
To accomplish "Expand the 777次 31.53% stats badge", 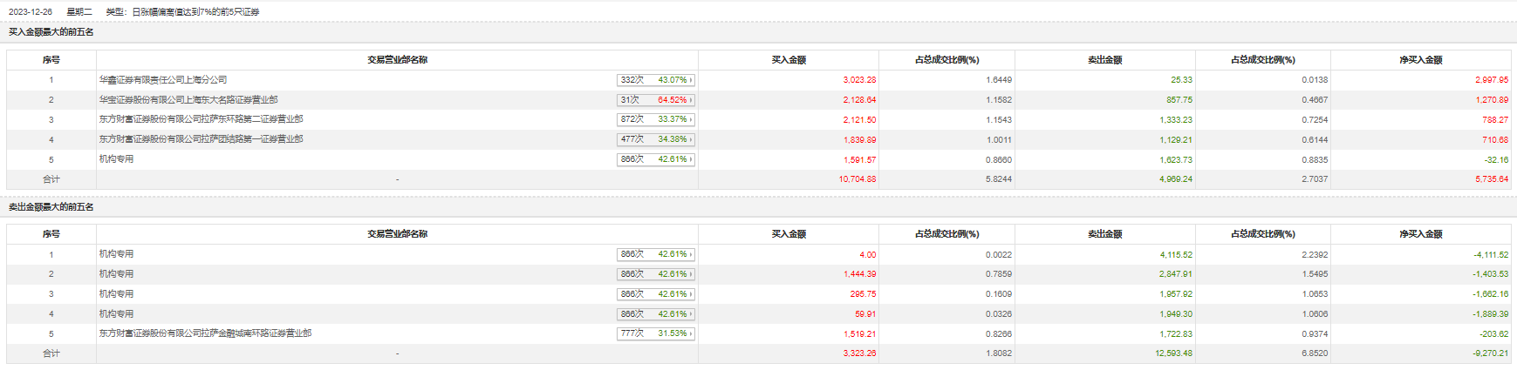I will [x=655, y=333].
